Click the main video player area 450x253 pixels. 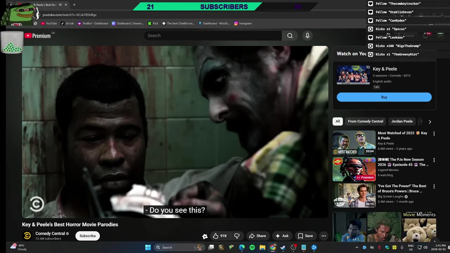(175, 132)
